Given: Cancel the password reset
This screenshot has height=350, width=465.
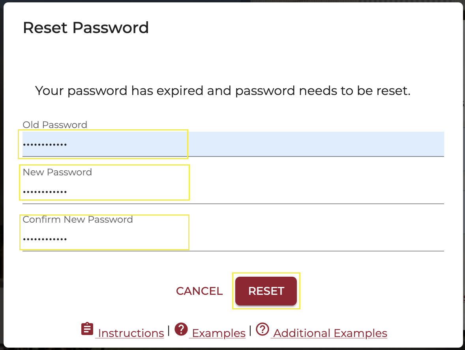Looking at the screenshot, I should [x=199, y=291].
